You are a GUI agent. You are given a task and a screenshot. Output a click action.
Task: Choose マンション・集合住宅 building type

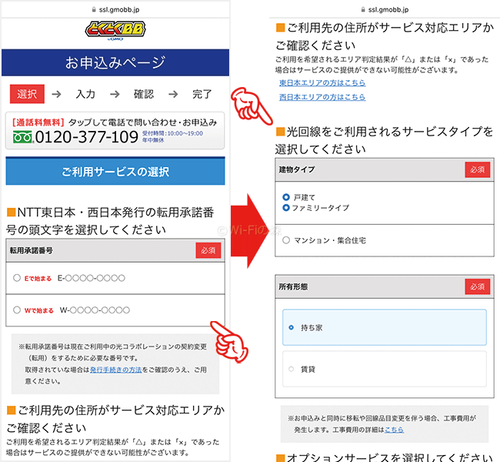[286, 240]
